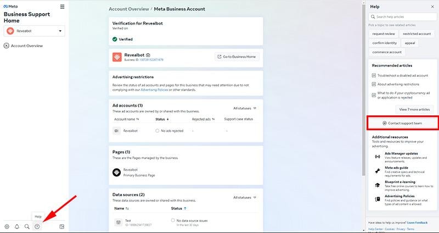Select Account Overview in left sidebar

pyautogui.click(x=26, y=46)
